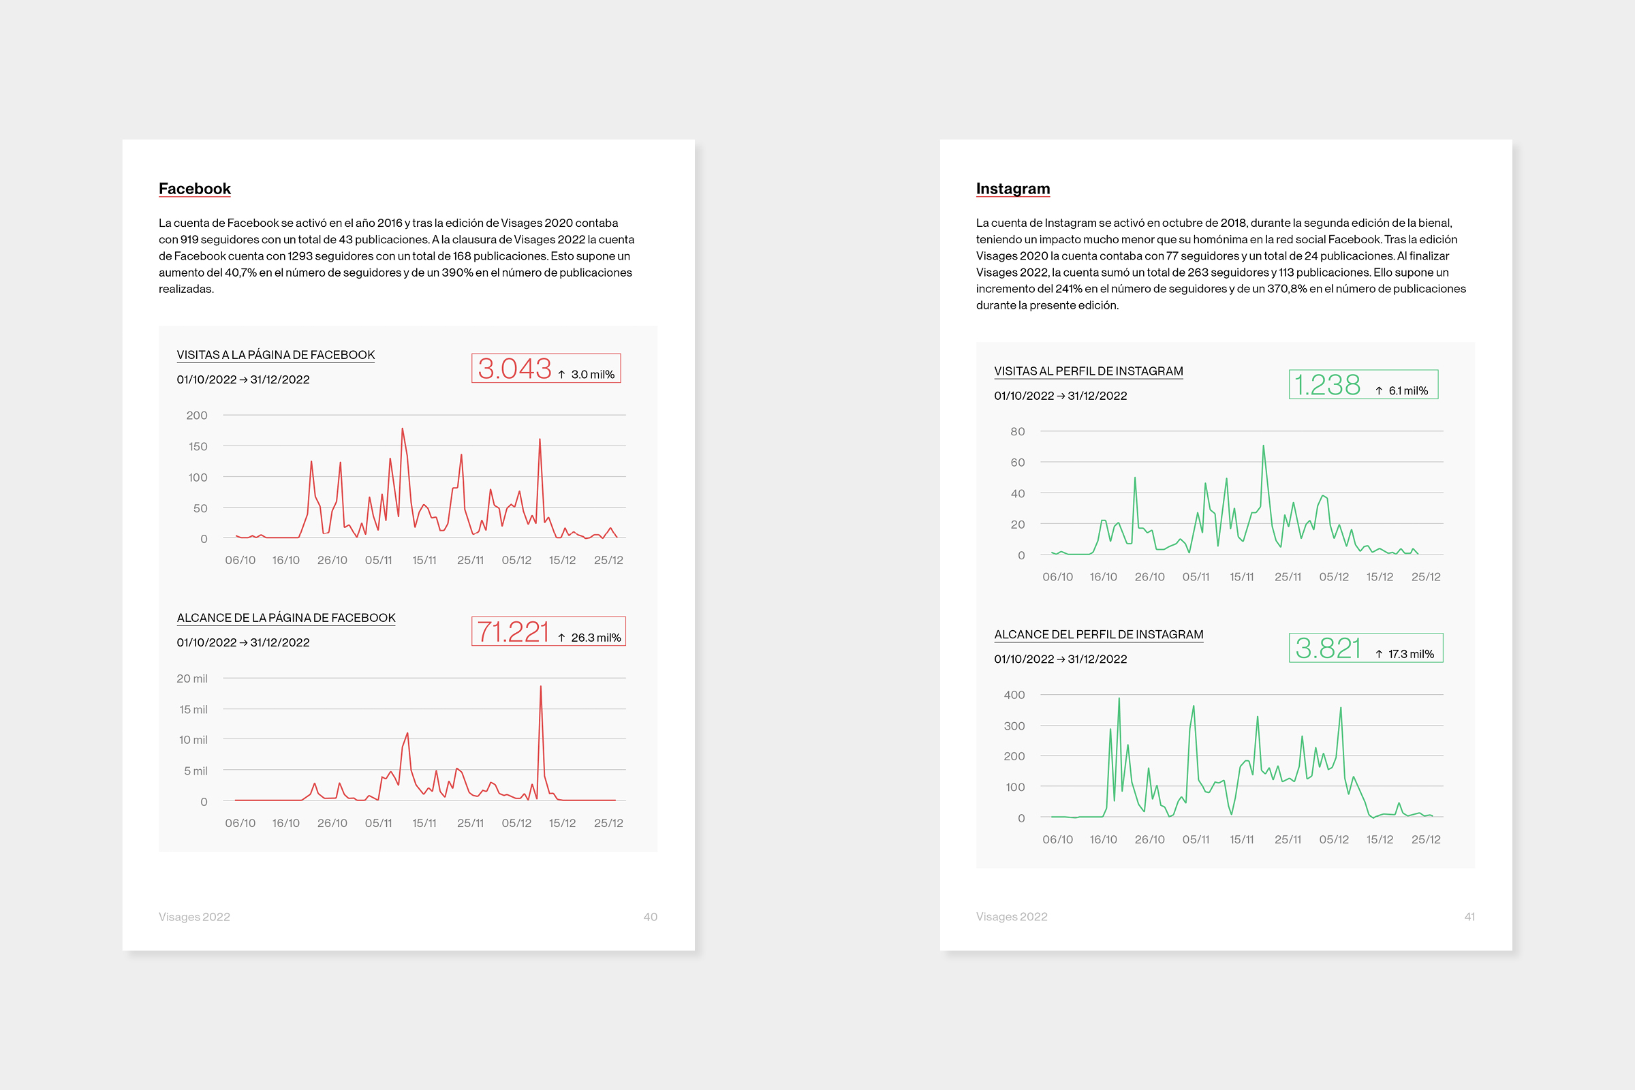The height and width of the screenshot is (1090, 1635).
Task: Click the Instagram heading
Action: [1012, 189]
